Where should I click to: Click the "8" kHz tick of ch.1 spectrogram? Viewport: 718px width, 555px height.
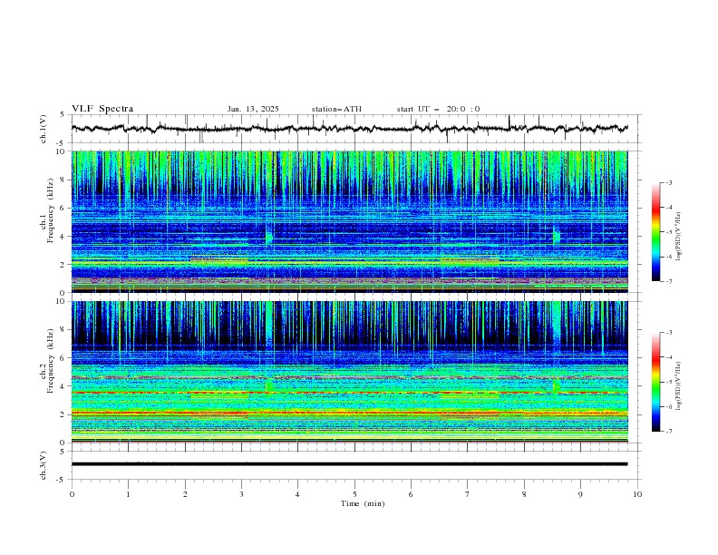click(x=63, y=180)
